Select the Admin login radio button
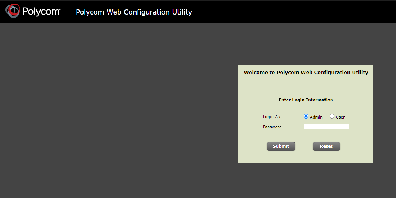Image resolution: width=396 pixels, height=198 pixels. point(306,116)
